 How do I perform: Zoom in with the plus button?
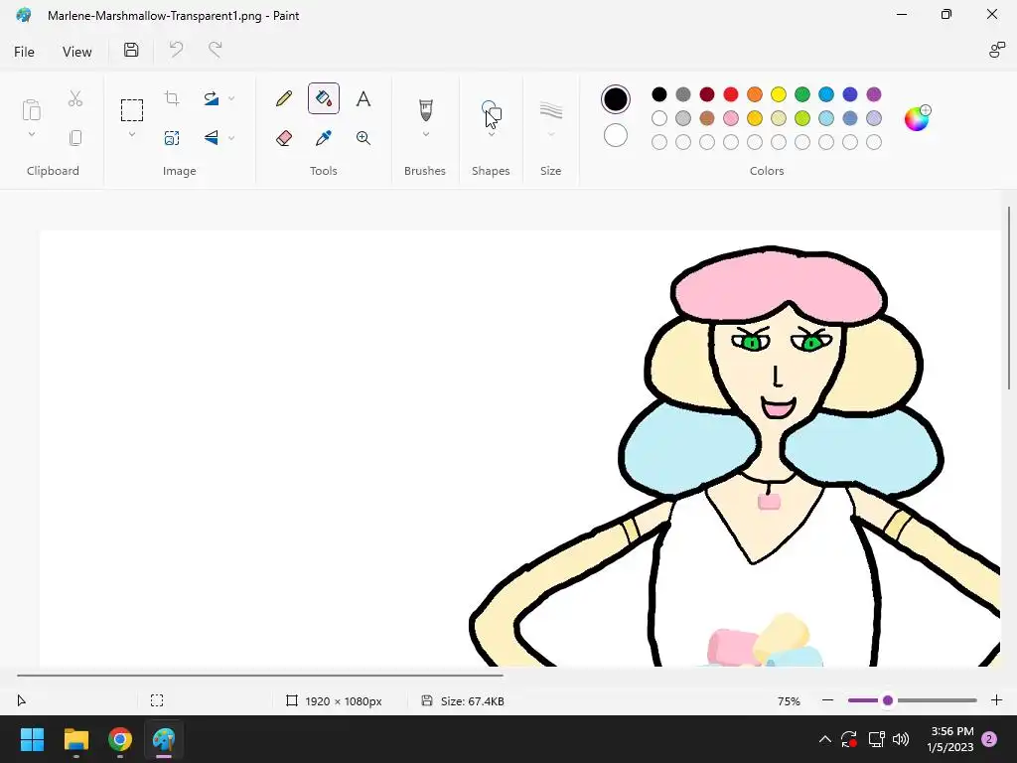tap(996, 700)
